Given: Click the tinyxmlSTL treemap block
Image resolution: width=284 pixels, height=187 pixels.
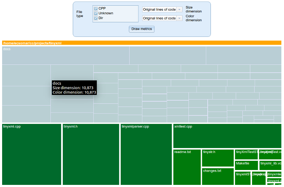Looking at the screenshot, I should (243, 178).
